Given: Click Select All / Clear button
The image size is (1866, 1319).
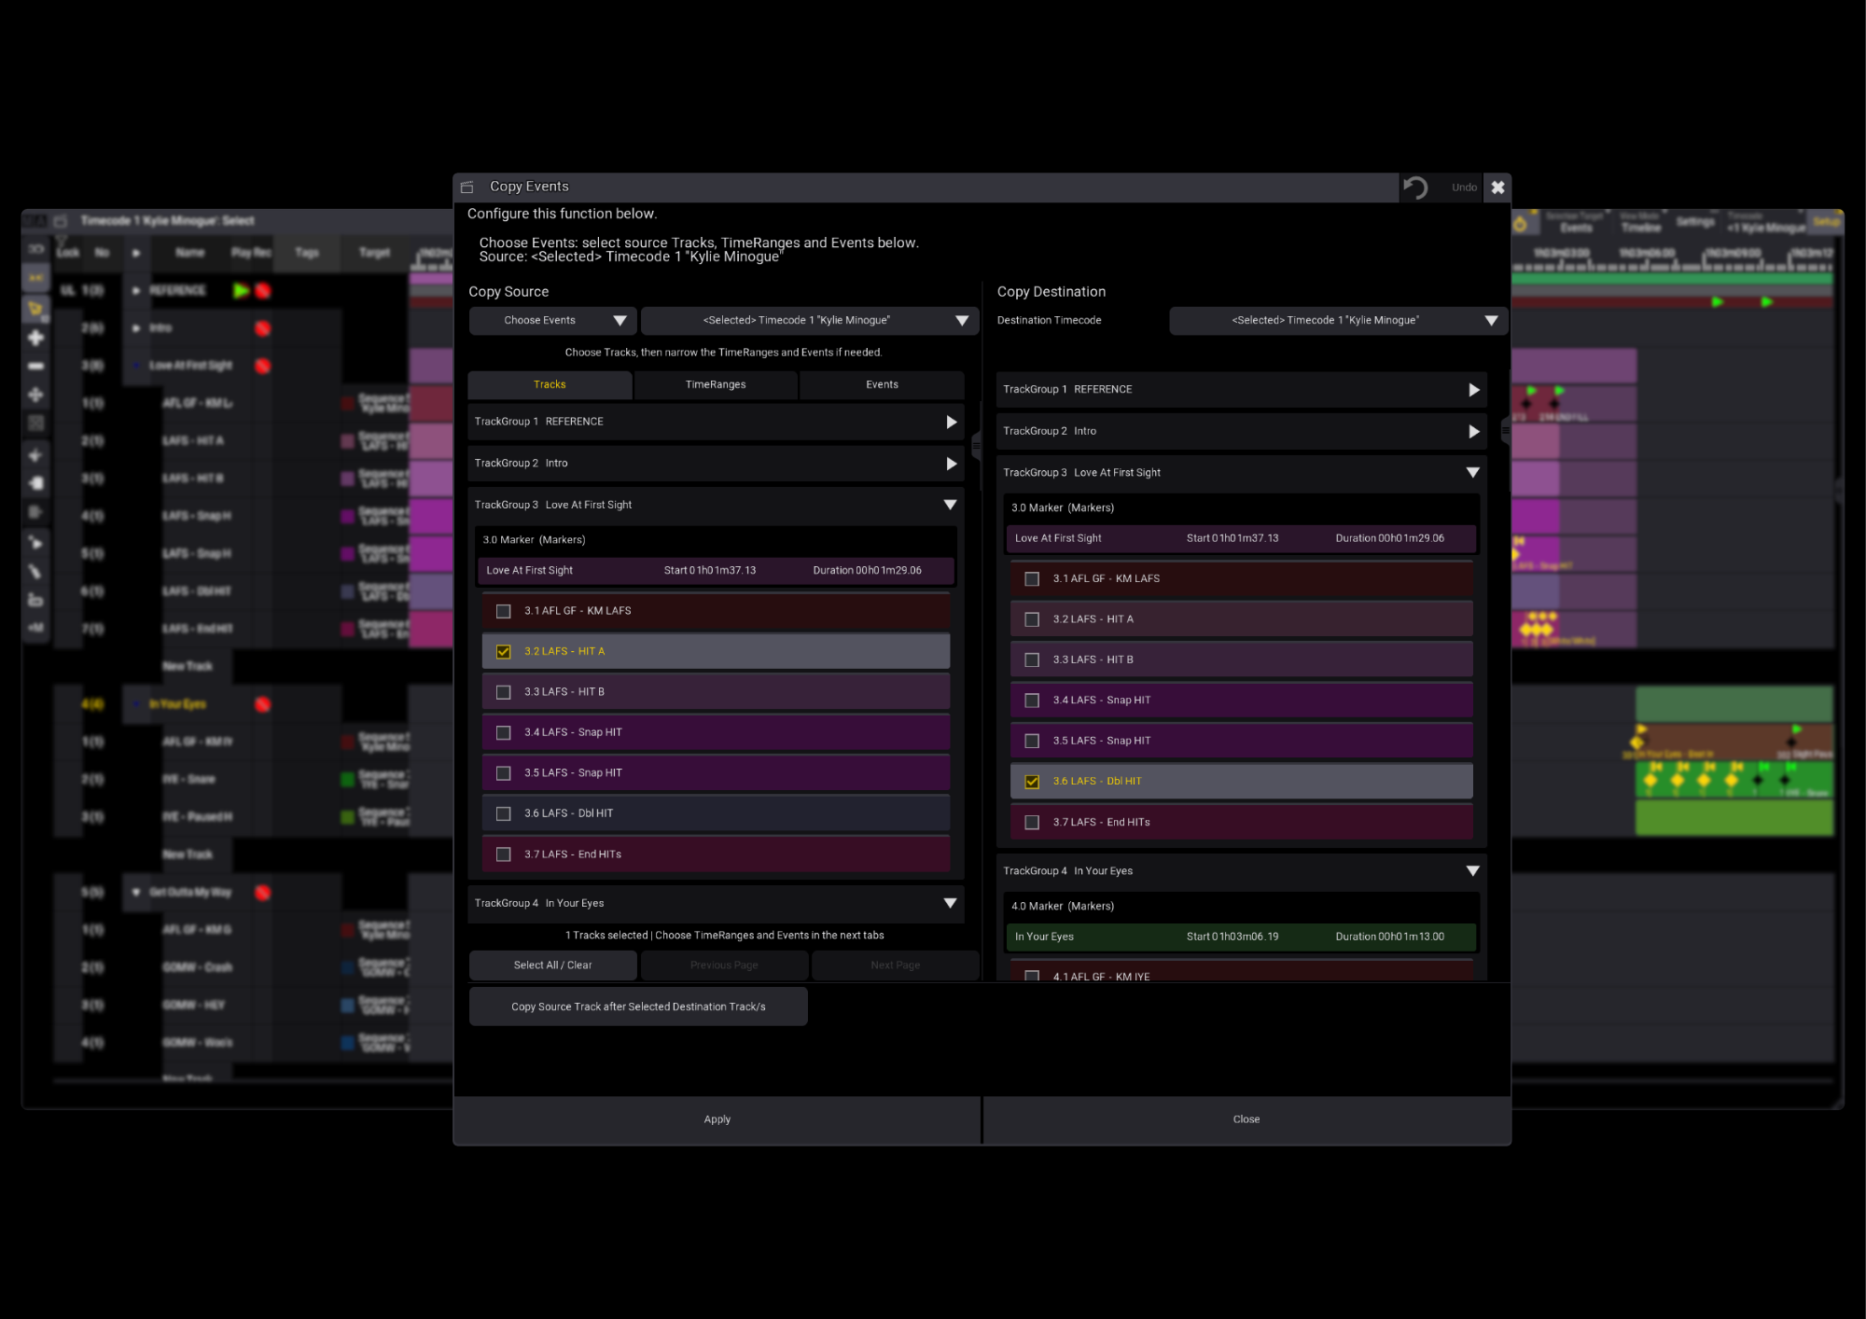Looking at the screenshot, I should (553, 965).
